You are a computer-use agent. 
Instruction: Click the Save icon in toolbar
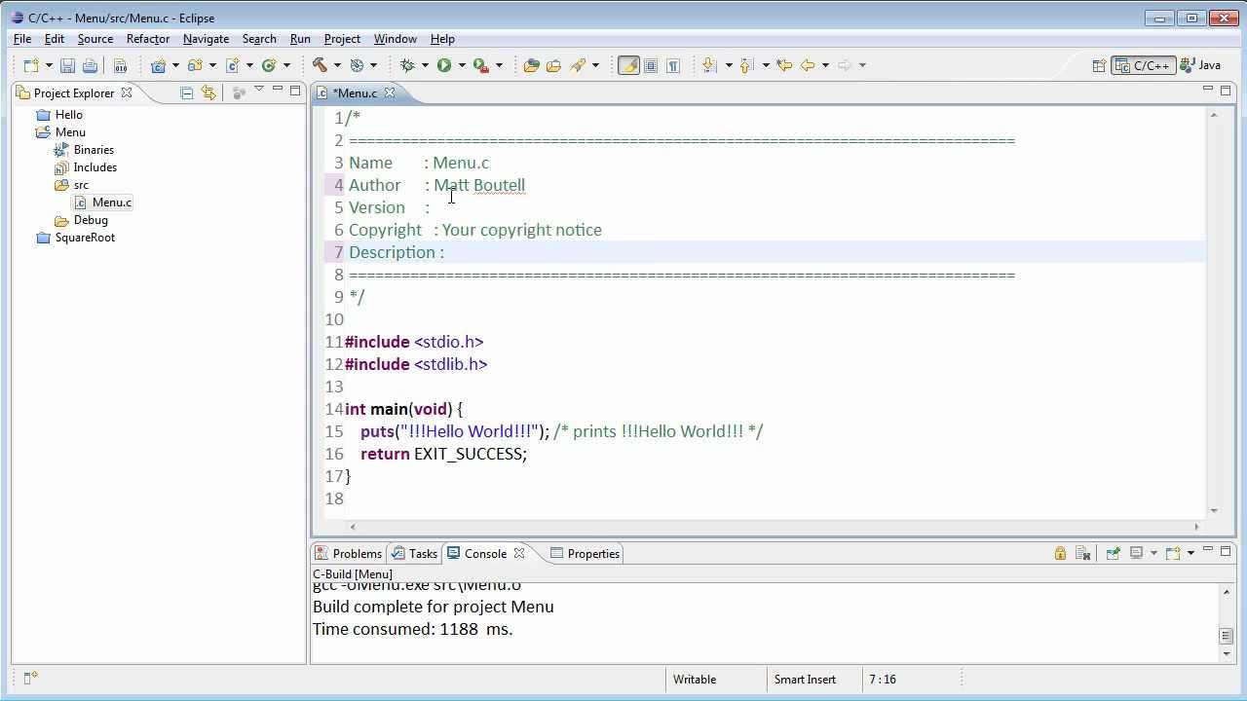tap(67, 65)
